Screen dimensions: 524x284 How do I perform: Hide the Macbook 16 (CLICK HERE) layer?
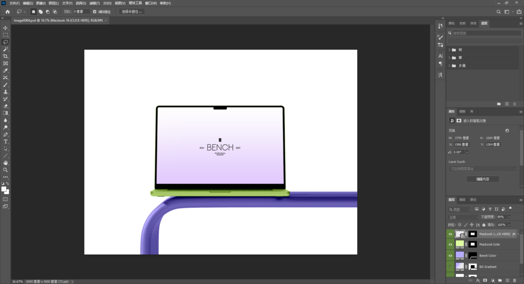coord(450,234)
